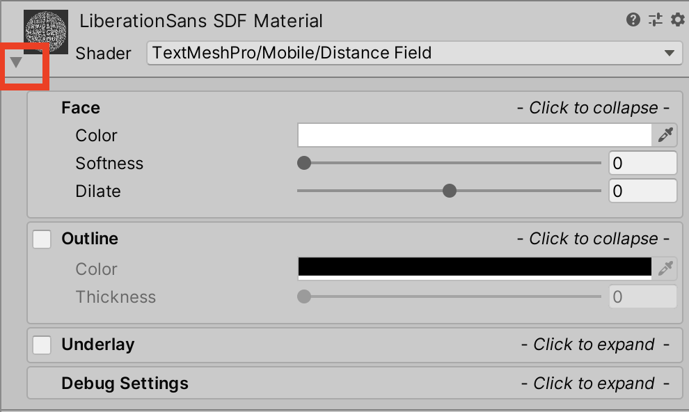Collapse the material foldout triangle
689x412 pixels.
point(17,63)
